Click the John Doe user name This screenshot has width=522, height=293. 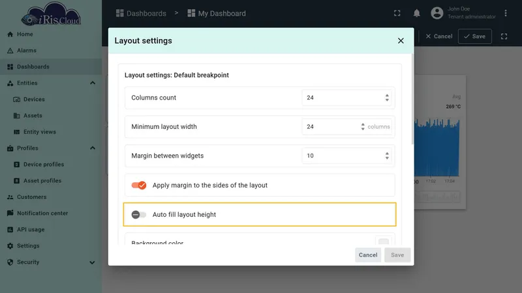click(x=459, y=9)
